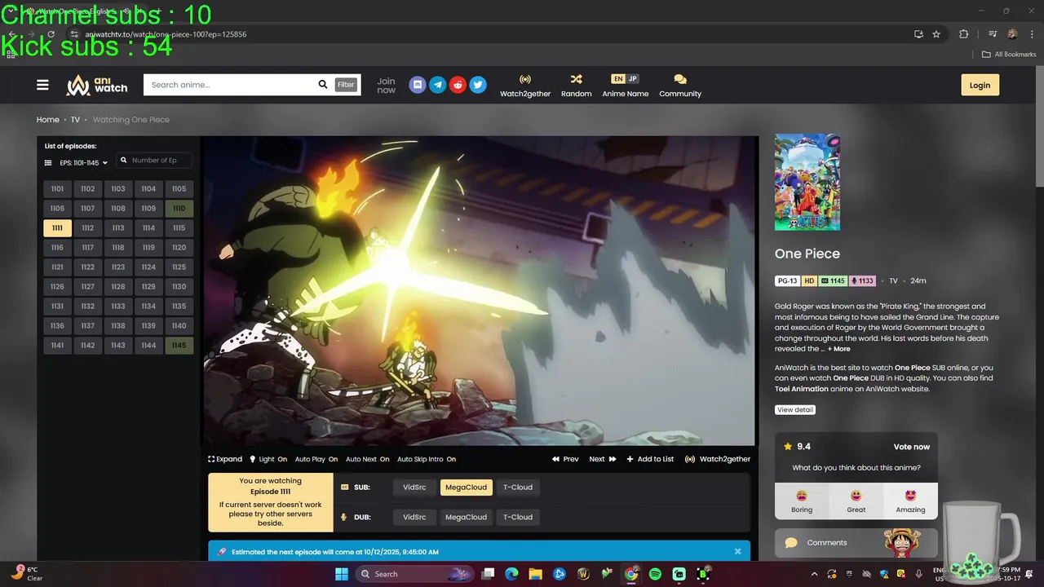Toggle Auto Skip Intro
Image resolution: width=1044 pixels, height=587 pixels.
(x=427, y=459)
